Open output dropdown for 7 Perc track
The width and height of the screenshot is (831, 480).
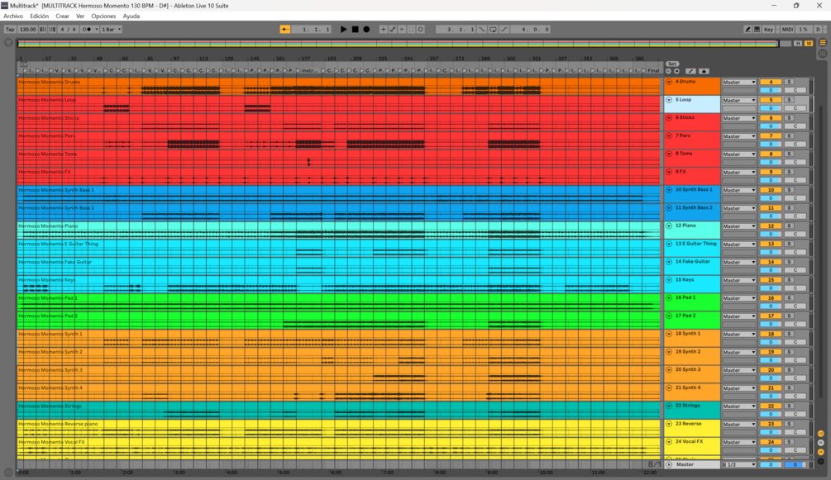[739, 136]
